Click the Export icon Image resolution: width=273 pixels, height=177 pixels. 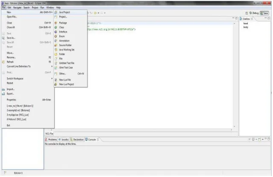[x=3, y=94]
